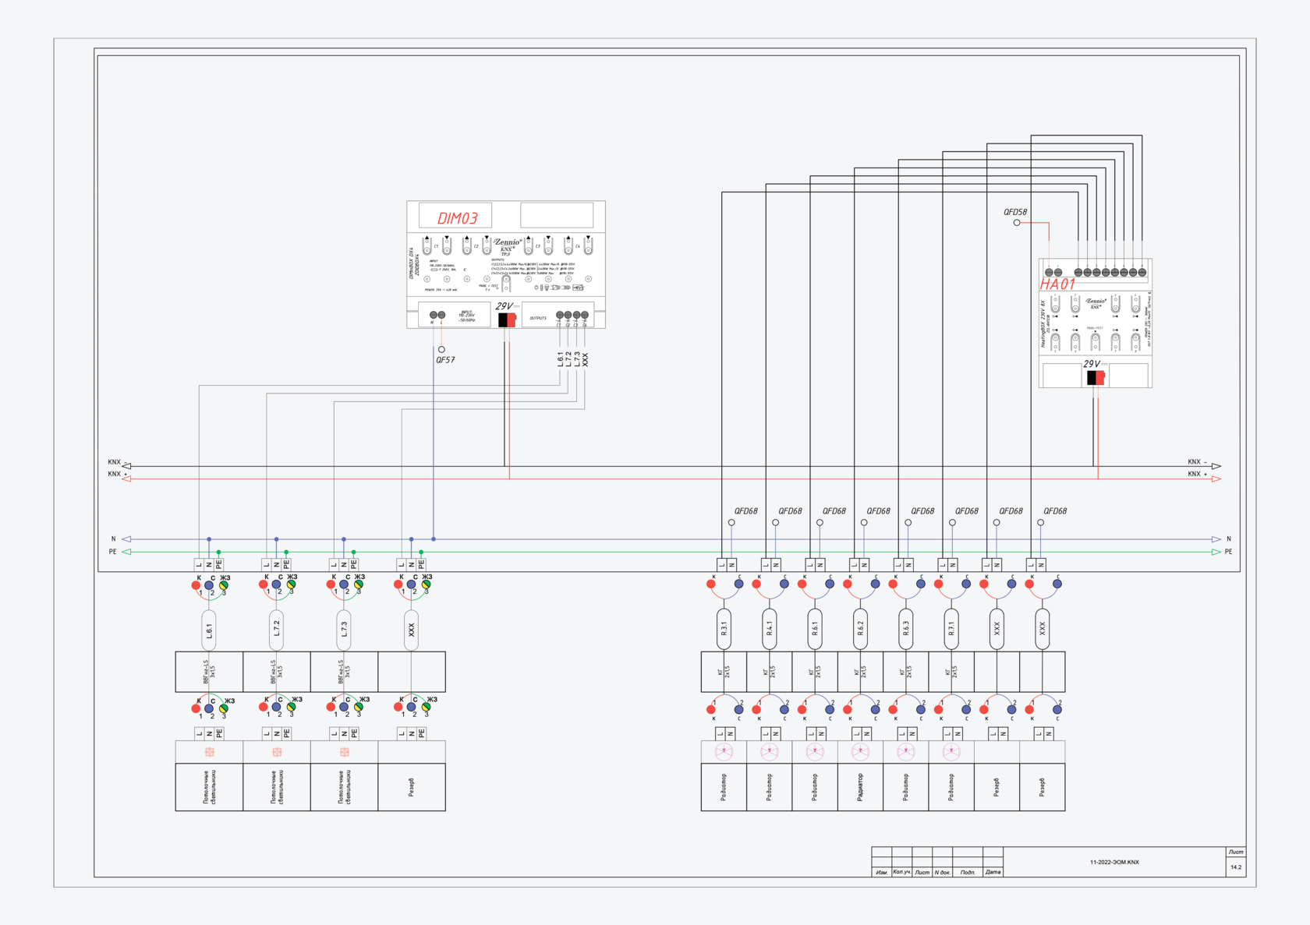Click the KNX + bus arrow at right end

click(x=1216, y=478)
